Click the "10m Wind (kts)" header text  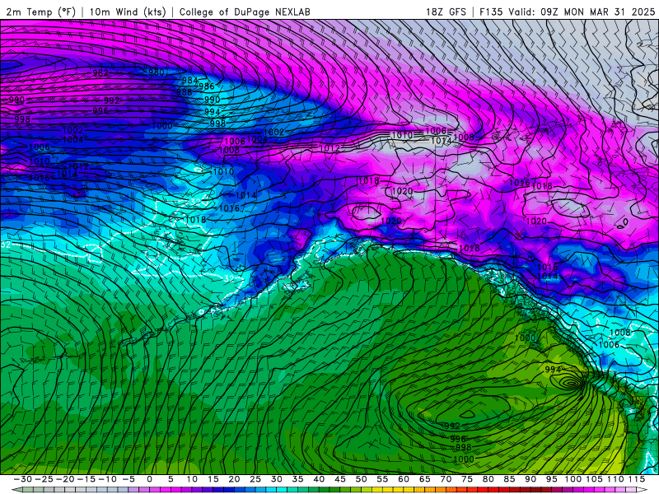coord(128,12)
